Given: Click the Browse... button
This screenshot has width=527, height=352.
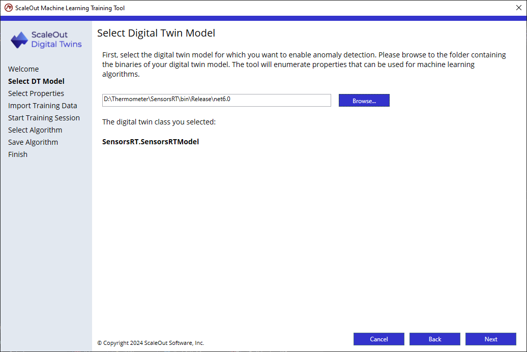Looking at the screenshot, I should (x=364, y=101).
